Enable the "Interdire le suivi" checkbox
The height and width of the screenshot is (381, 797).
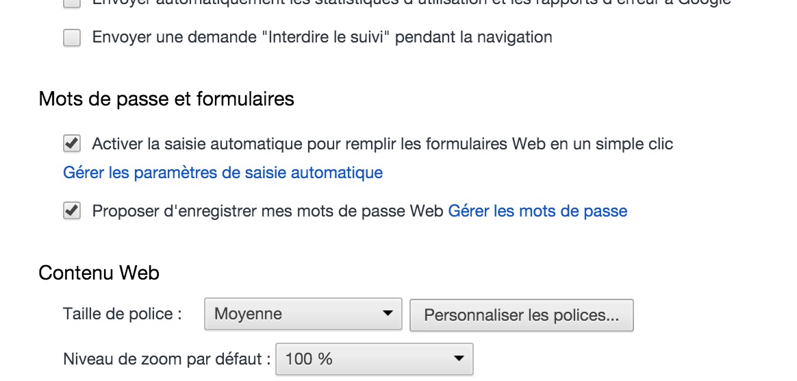pyautogui.click(x=72, y=38)
